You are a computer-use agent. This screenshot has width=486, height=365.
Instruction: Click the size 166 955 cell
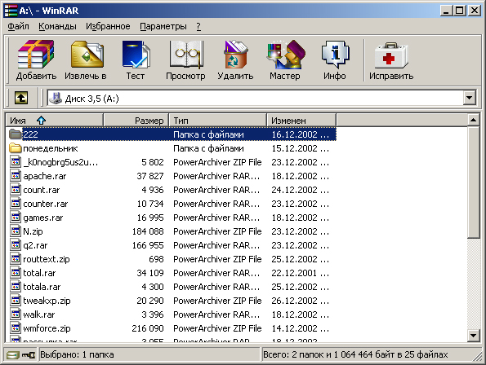click(x=148, y=245)
